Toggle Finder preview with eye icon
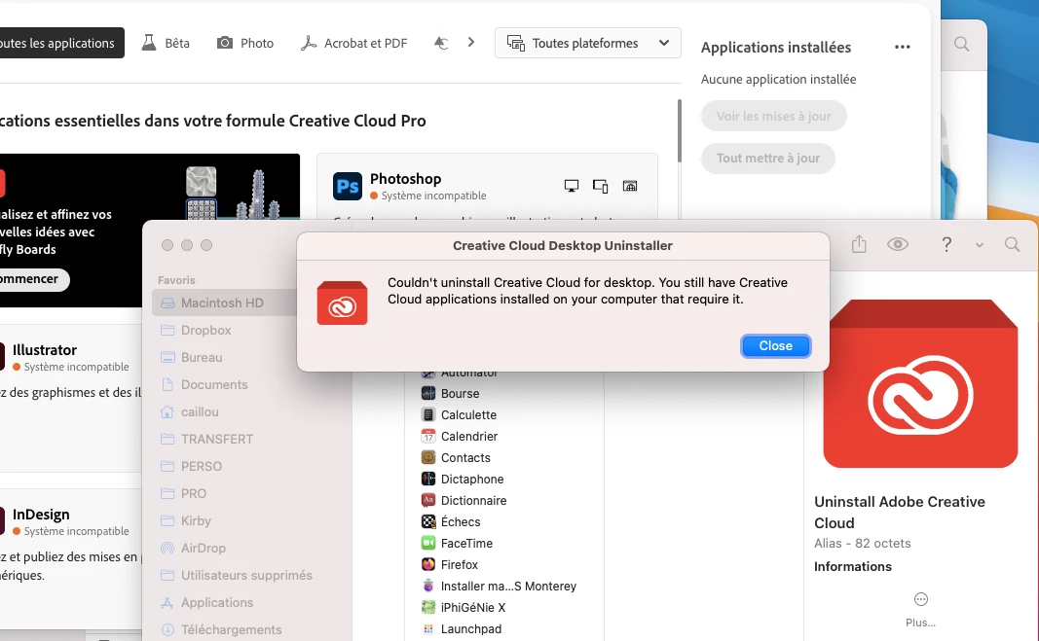This screenshot has width=1039, height=641. (x=898, y=244)
